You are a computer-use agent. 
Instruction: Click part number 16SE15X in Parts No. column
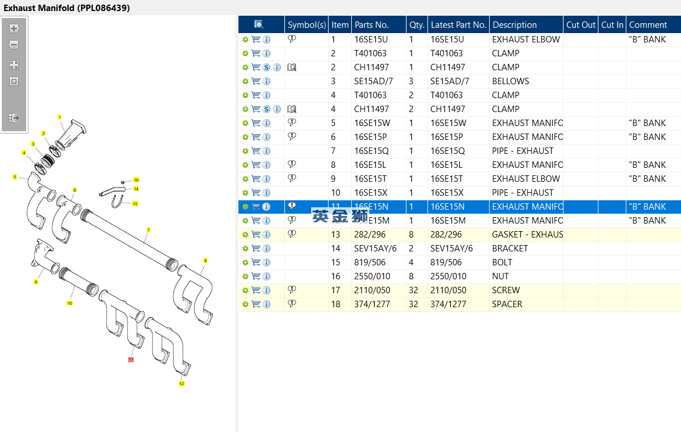tap(370, 193)
